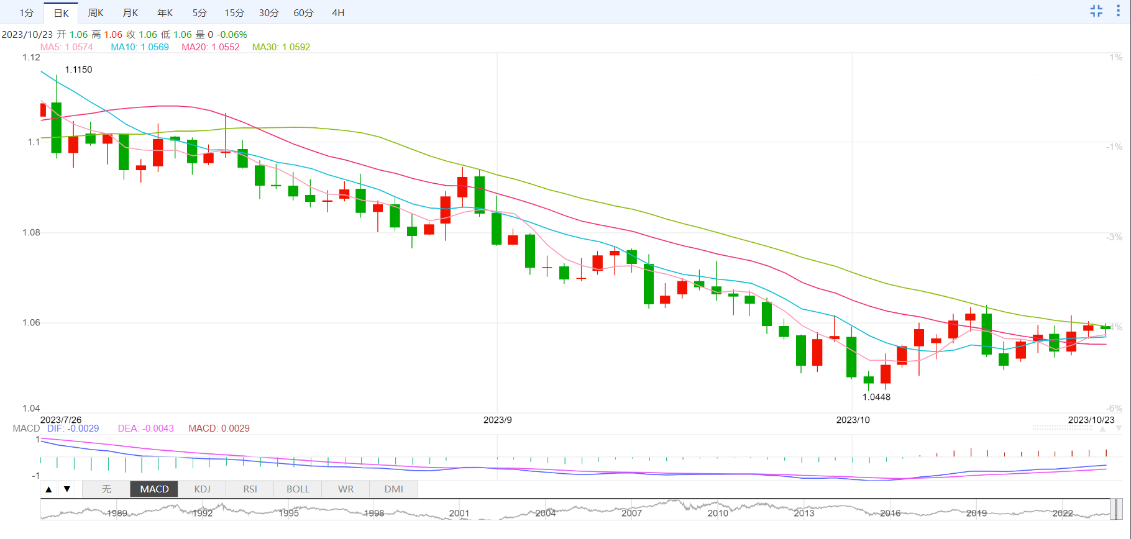Select the WR indicator
The height and width of the screenshot is (539, 1131).
coord(346,489)
